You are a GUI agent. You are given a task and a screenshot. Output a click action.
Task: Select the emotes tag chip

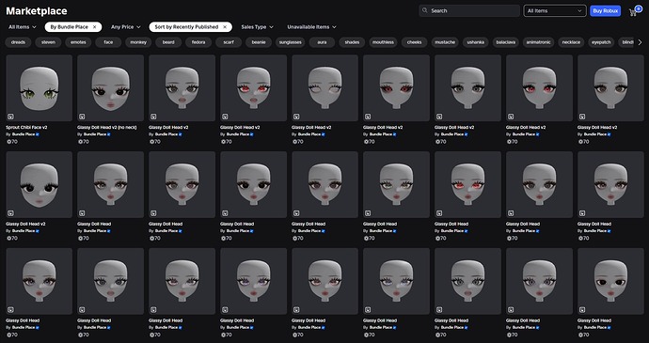[78, 42]
